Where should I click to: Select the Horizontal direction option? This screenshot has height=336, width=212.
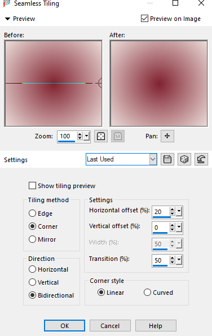32,269
